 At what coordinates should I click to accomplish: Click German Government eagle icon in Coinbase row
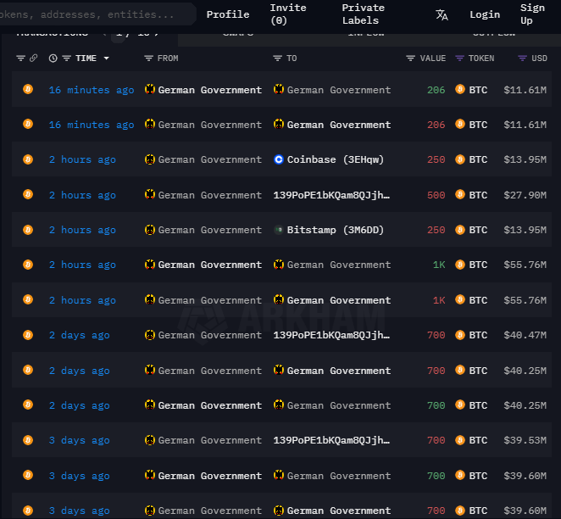(150, 159)
